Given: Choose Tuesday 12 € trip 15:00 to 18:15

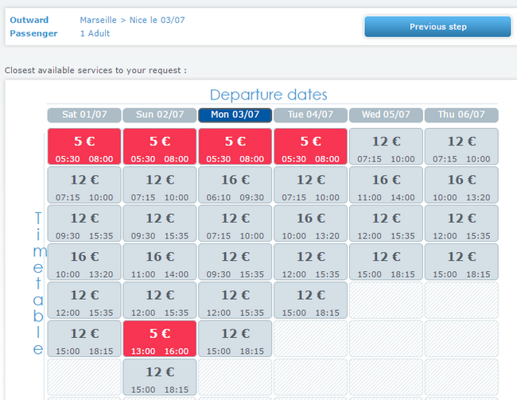Looking at the screenshot, I should pyautogui.click(x=310, y=300).
